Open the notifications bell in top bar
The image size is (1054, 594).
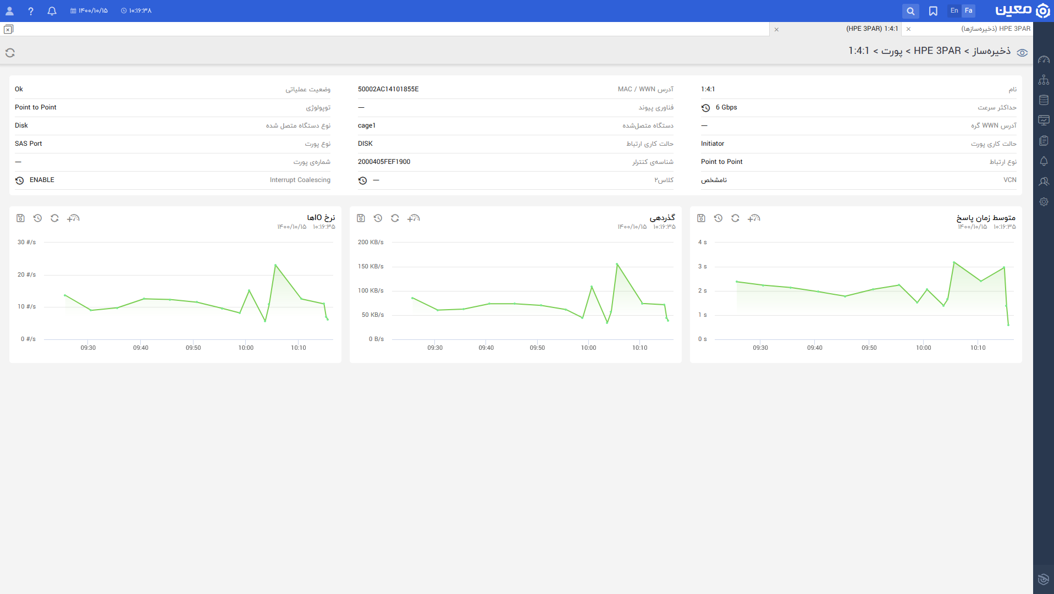[x=52, y=11]
